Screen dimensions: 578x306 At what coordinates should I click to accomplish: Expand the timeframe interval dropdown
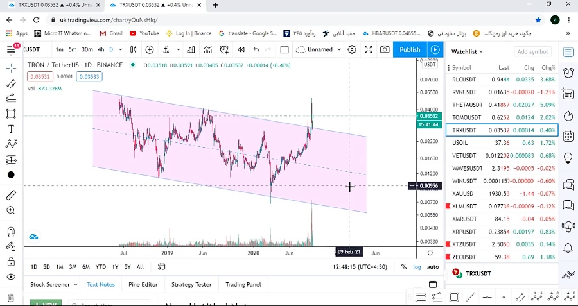pyautogui.click(x=120, y=49)
